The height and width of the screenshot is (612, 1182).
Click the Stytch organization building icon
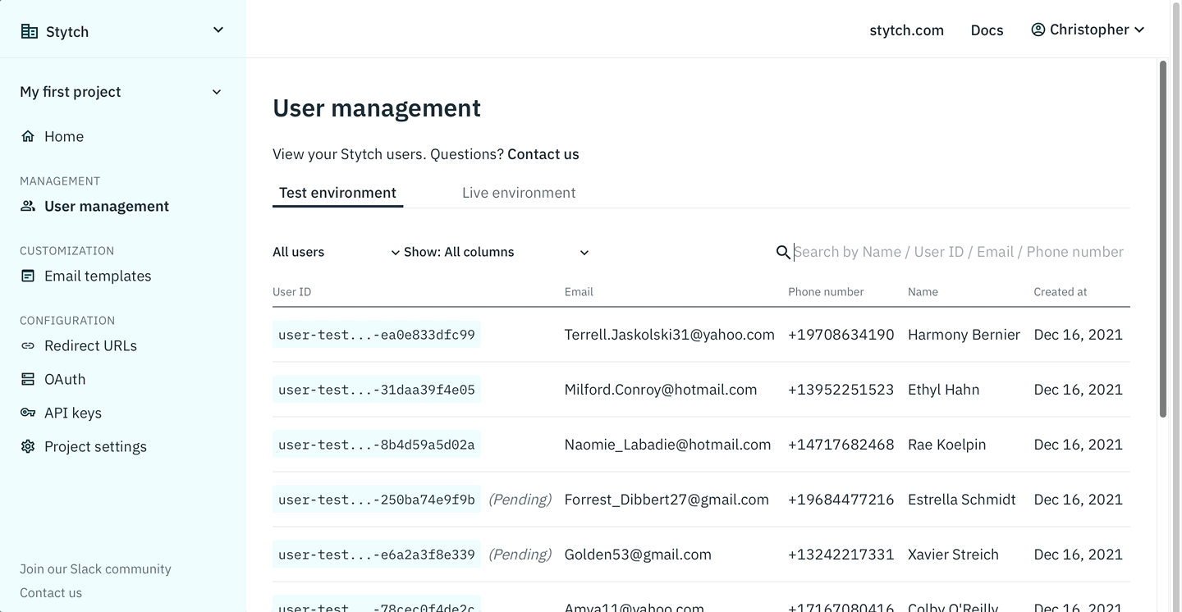point(30,32)
